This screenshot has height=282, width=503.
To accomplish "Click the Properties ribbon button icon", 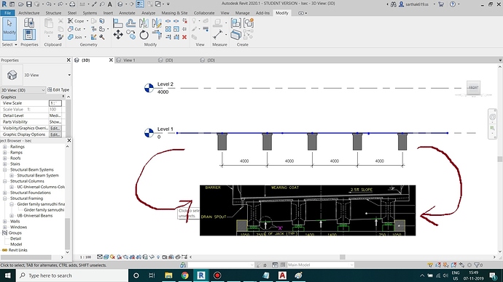I will pyautogui.click(x=29, y=35).
